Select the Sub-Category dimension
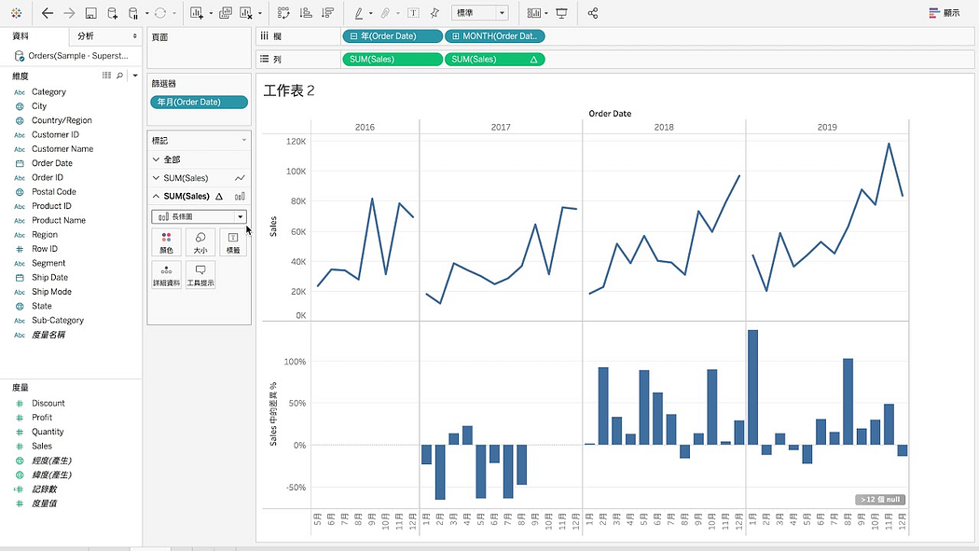Screen dimensions: 979x551 [58, 321]
